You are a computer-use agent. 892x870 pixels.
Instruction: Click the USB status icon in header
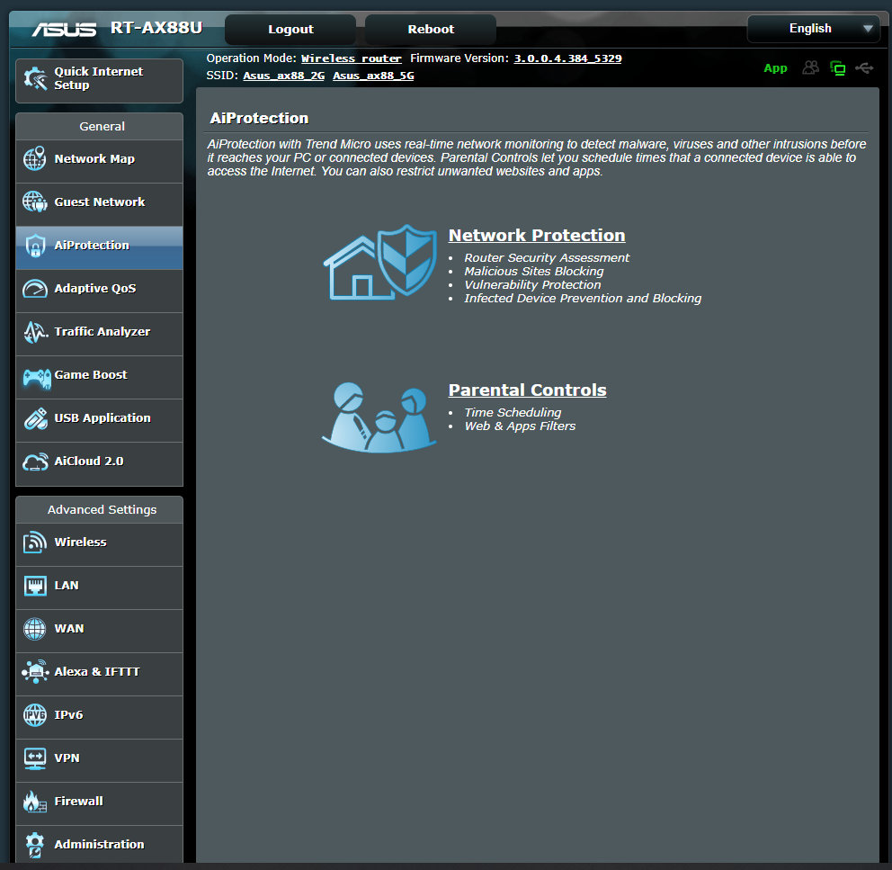pos(864,68)
